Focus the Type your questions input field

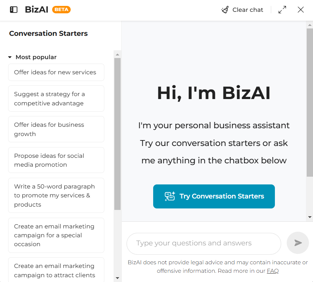204,244
